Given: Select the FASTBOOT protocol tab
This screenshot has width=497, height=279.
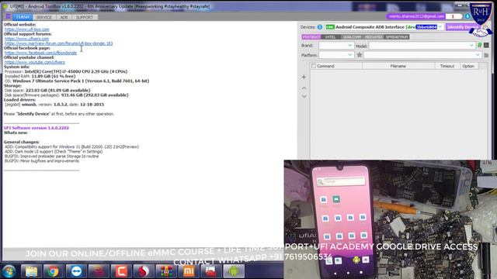Looking at the screenshot, I should pyautogui.click(x=311, y=37).
